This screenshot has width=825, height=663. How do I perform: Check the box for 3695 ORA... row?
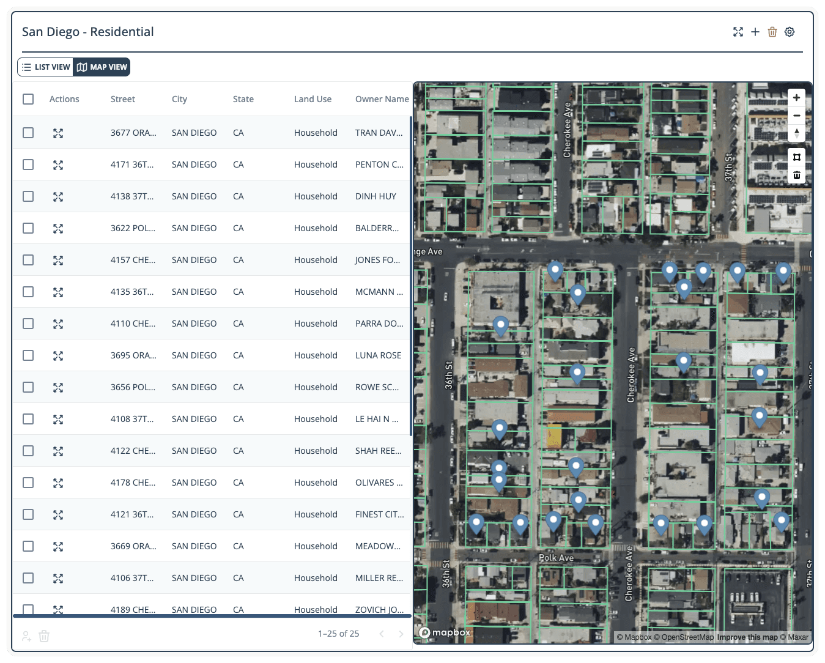click(x=28, y=355)
